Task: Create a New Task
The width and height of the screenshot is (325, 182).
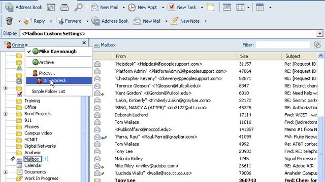Action: coord(182,8)
